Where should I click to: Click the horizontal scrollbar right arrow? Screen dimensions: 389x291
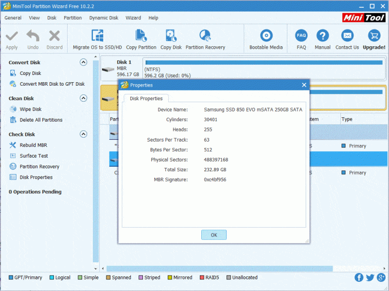coord(384,269)
